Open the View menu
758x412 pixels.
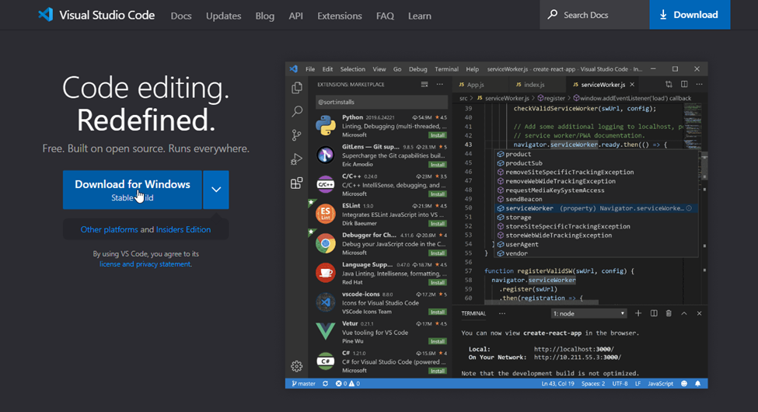pos(379,69)
